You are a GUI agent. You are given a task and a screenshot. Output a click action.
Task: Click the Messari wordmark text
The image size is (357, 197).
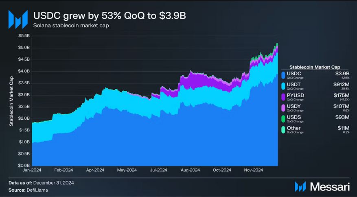tap(329, 187)
